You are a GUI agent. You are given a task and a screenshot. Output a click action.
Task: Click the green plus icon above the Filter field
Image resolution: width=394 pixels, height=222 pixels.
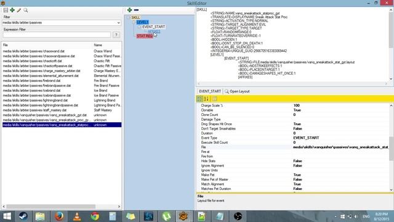pos(12,10)
